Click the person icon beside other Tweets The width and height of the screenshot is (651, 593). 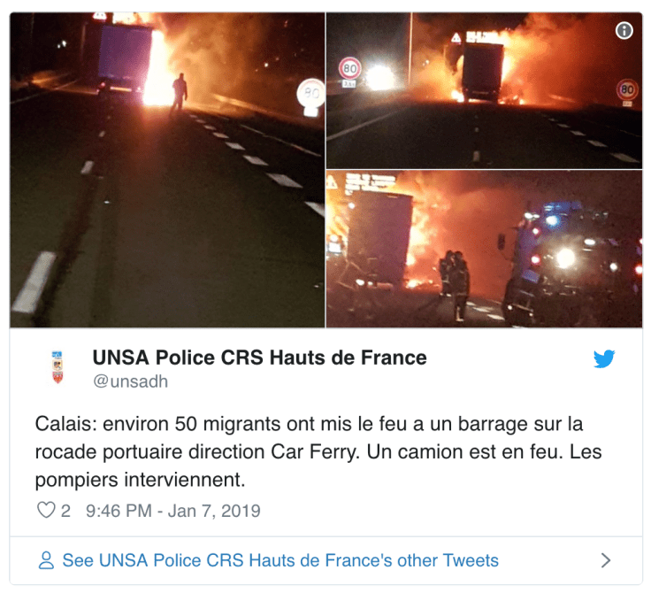point(46,559)
